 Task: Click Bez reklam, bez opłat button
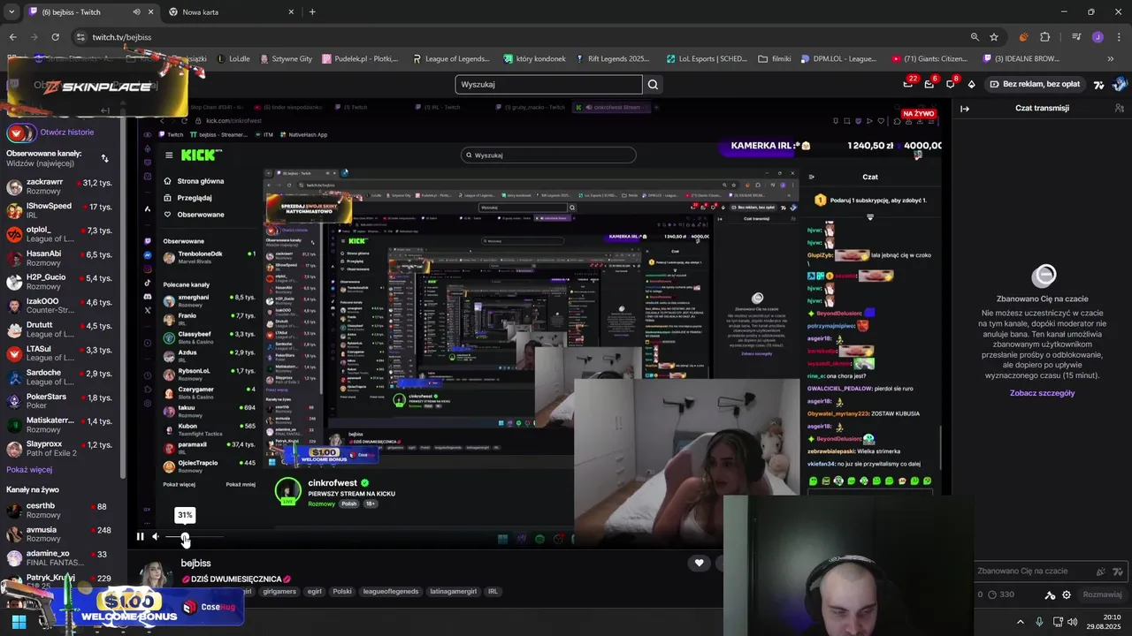(1035, 84)
